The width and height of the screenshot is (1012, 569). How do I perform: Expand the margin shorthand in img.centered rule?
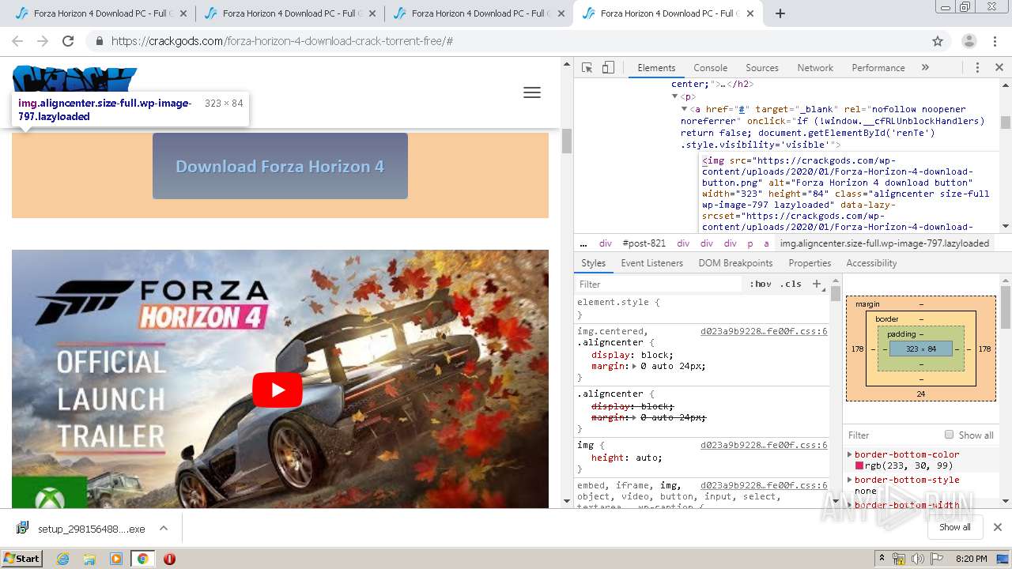(x=636, y=367)
